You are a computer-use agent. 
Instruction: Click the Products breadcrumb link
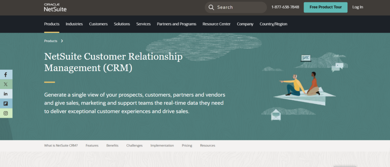pos(51,41)
